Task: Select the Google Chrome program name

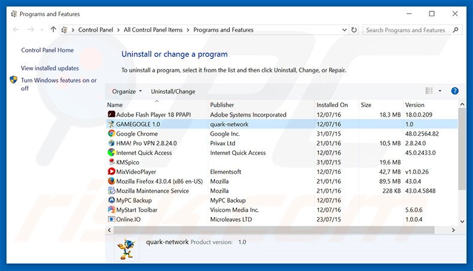Action: pyautogui.click(x=137, y=133)
